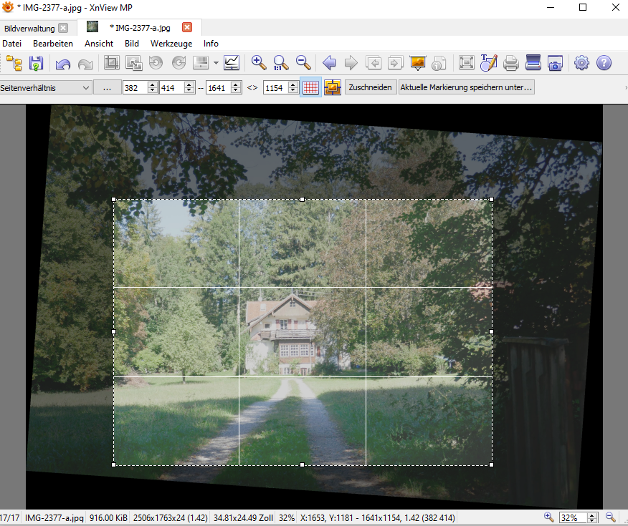Open the levels/curves adjustment icon

click(232, 63)
